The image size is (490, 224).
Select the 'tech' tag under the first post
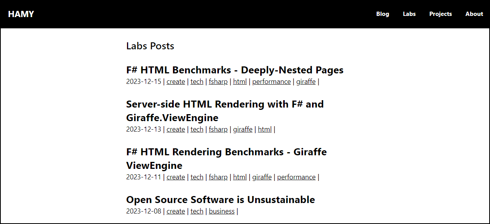point(197,82)
